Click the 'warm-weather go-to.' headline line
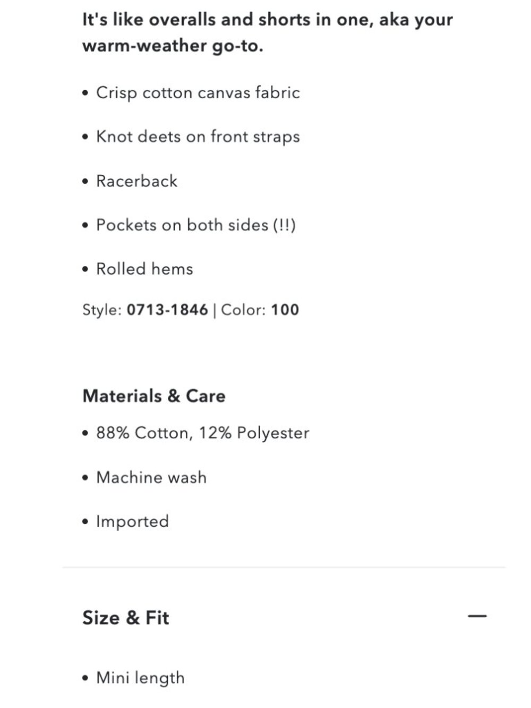The height and width of the screenshot is (708, 531). tap(173, 46)
